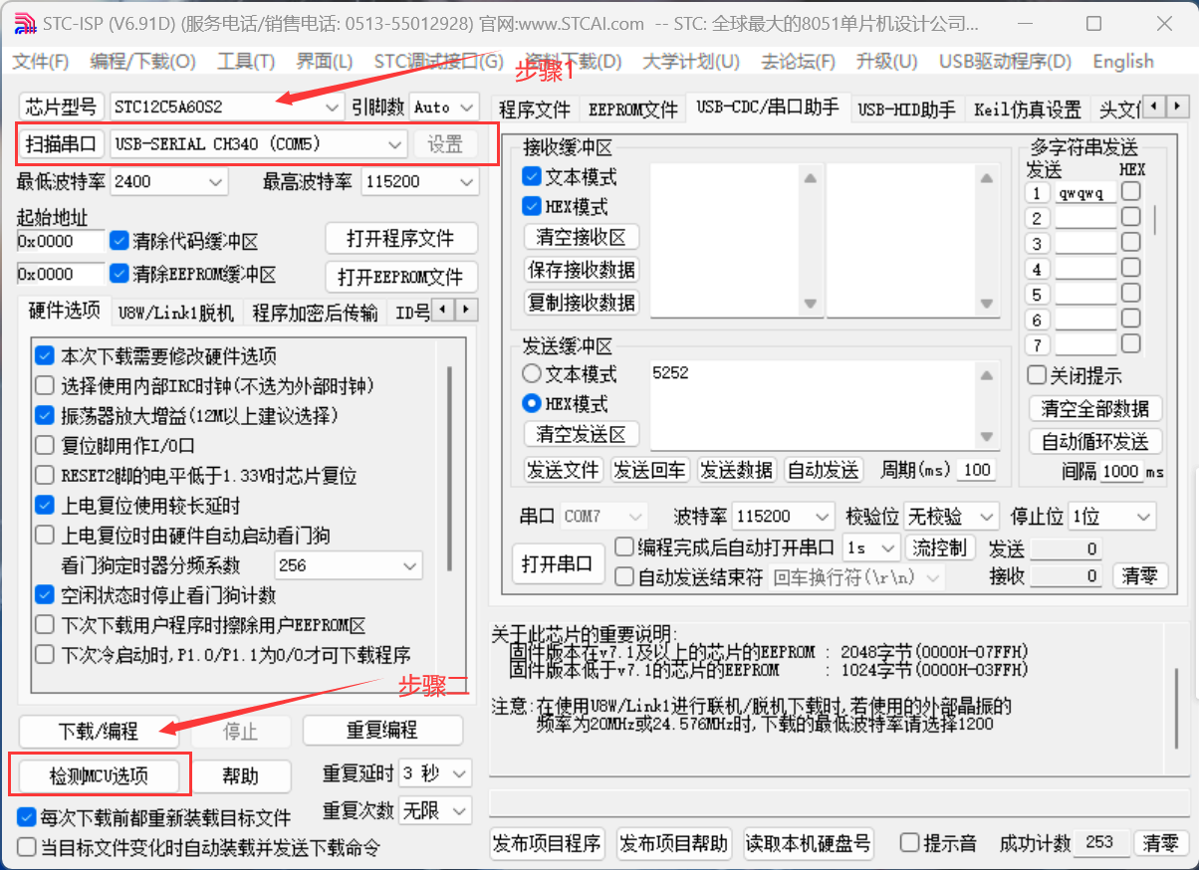Image resolution: width=1199 pixels, height=870 pixels.
Task: Select the 程序加密后传输 tab
Action: pos(314,313)
